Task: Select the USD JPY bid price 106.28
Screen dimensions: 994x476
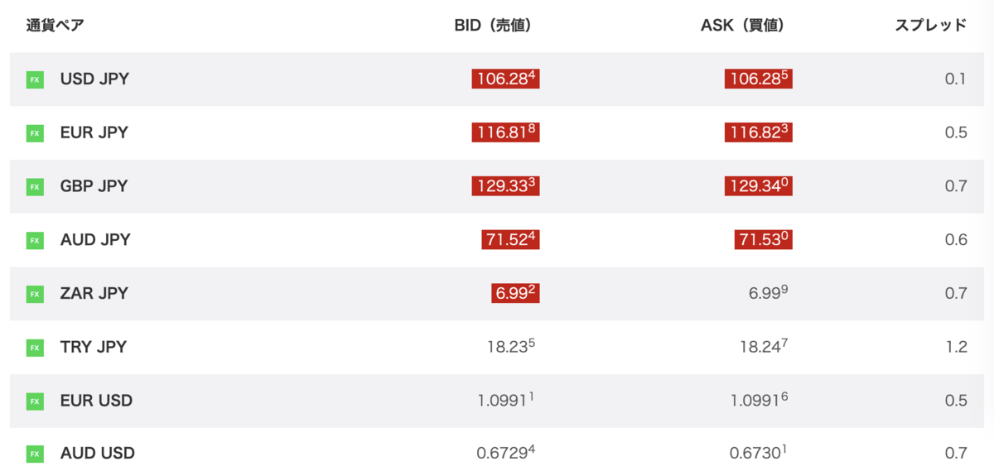Action: [x=506, y=79]
